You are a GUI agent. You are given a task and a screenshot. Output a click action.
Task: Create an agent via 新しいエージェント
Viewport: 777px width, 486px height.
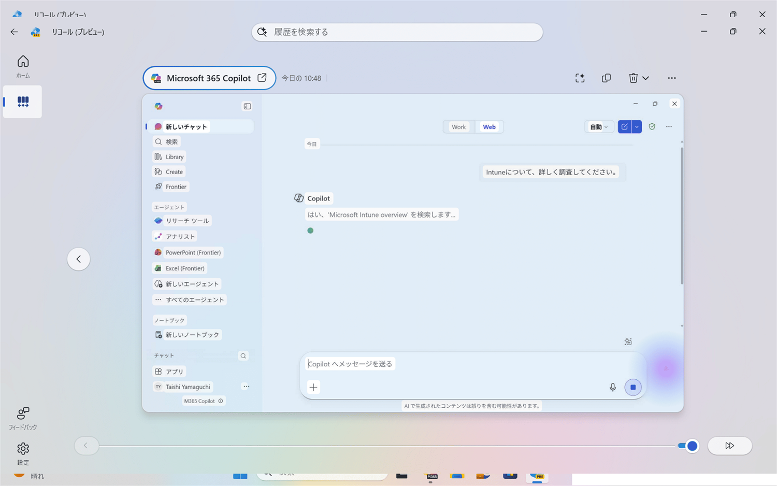[x=186, y=284]
